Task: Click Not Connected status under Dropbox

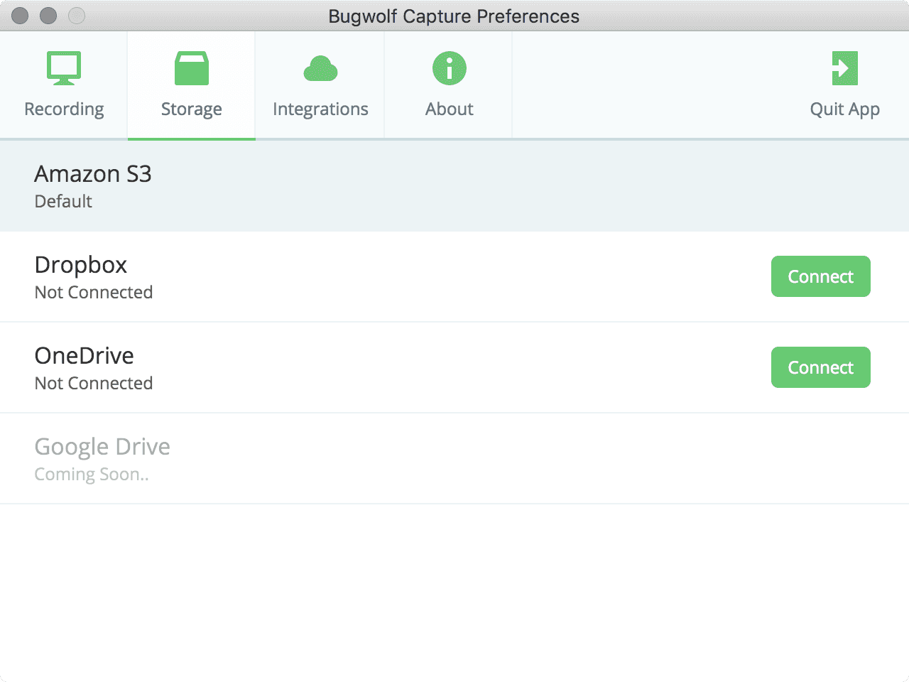Action: pos(94,292)
